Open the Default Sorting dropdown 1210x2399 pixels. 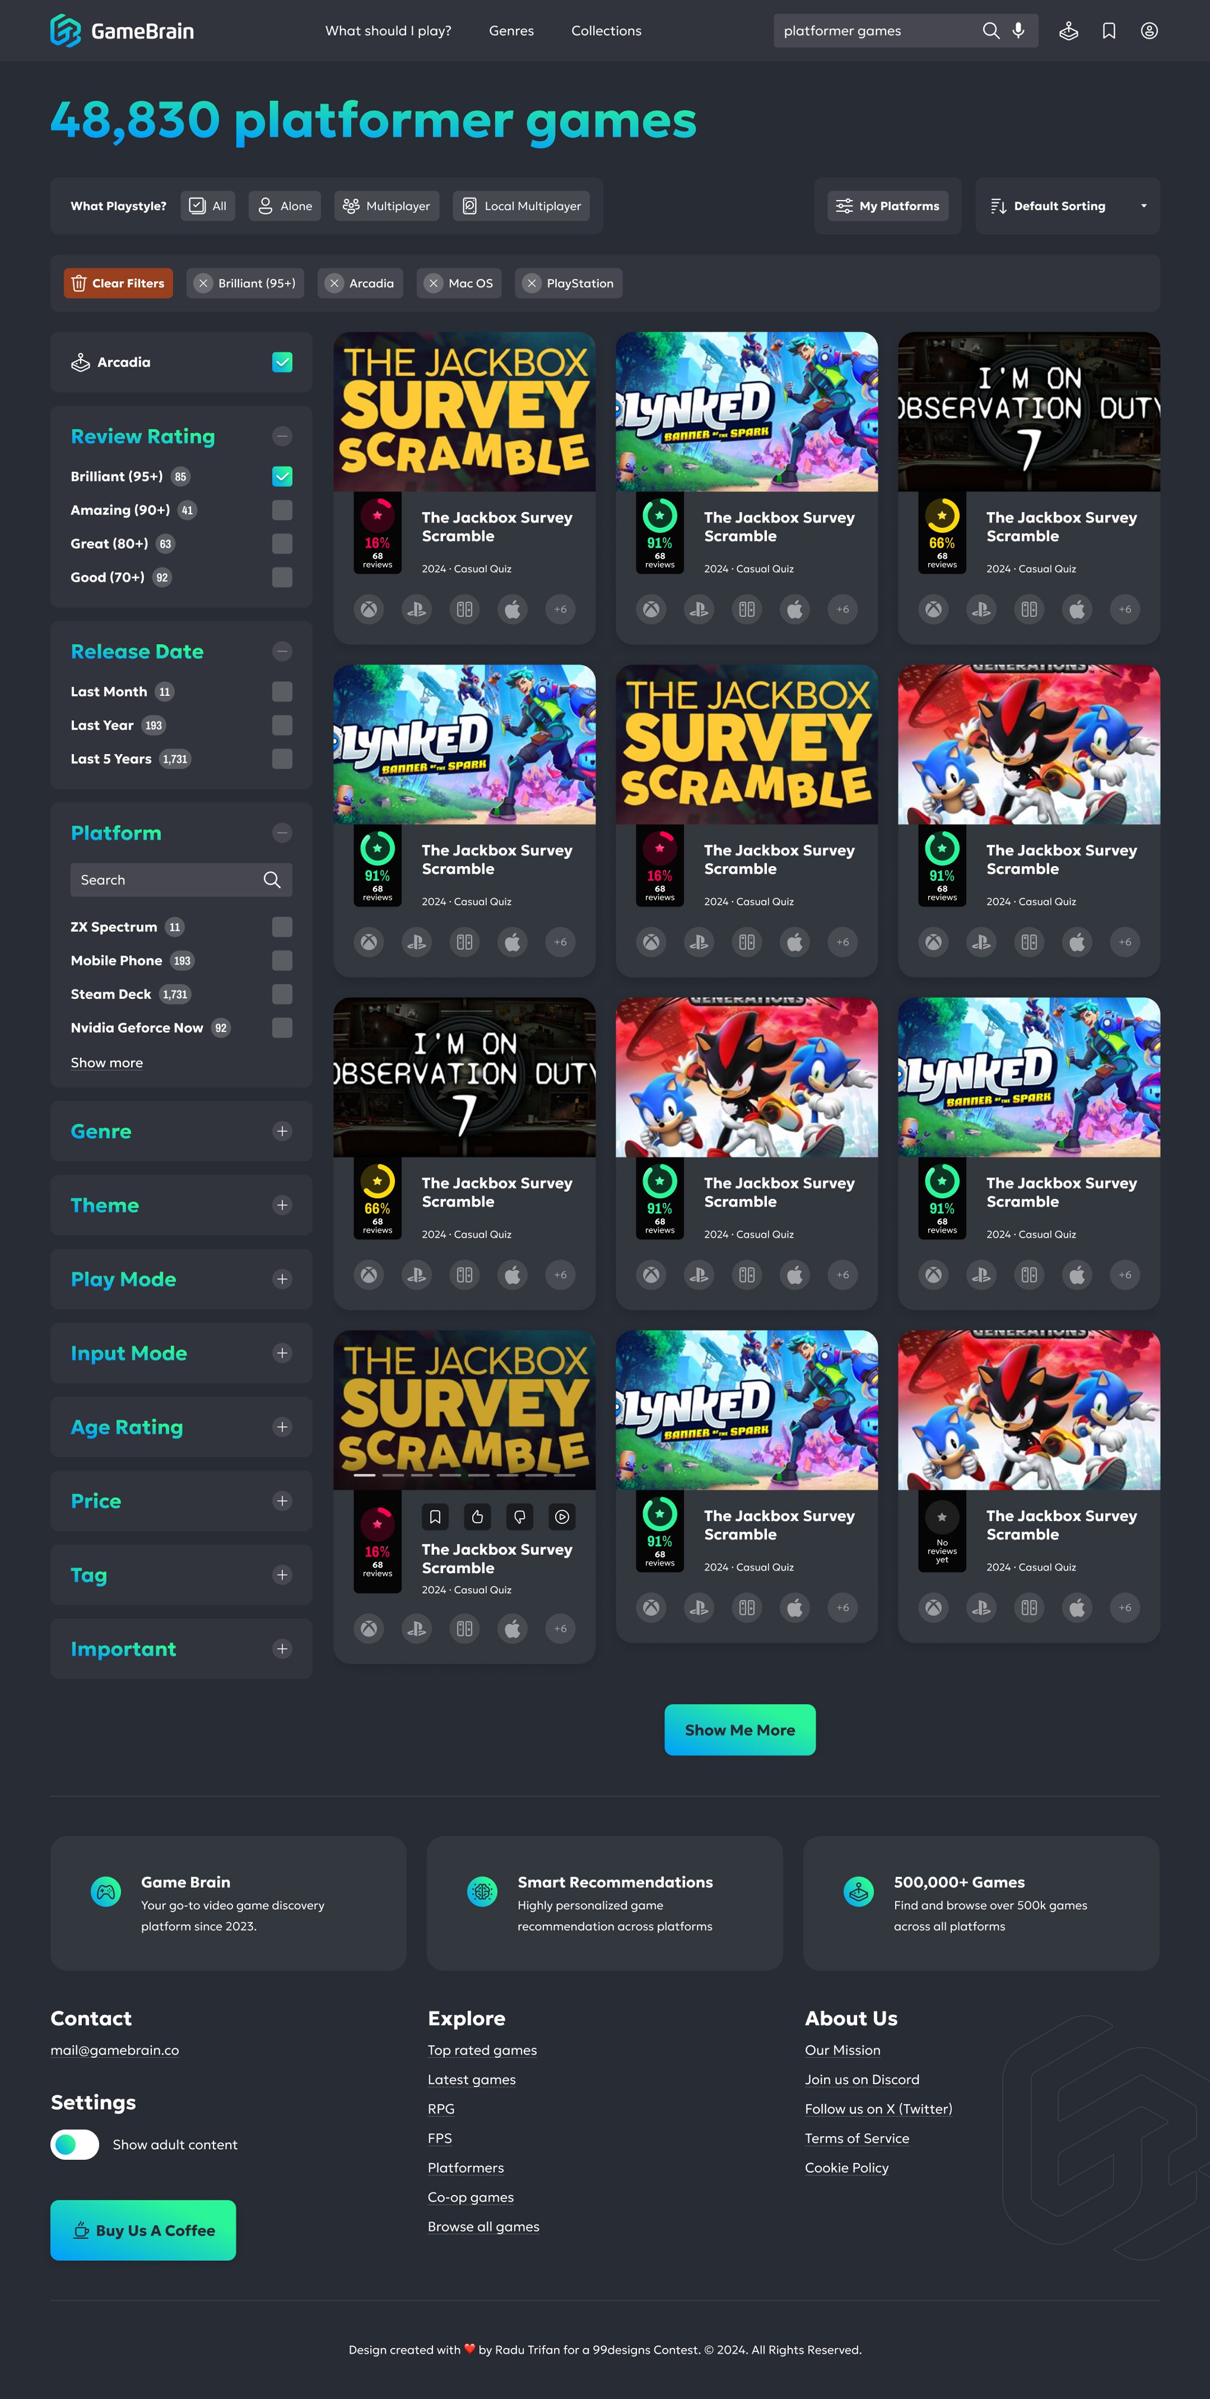[1068, 206]
